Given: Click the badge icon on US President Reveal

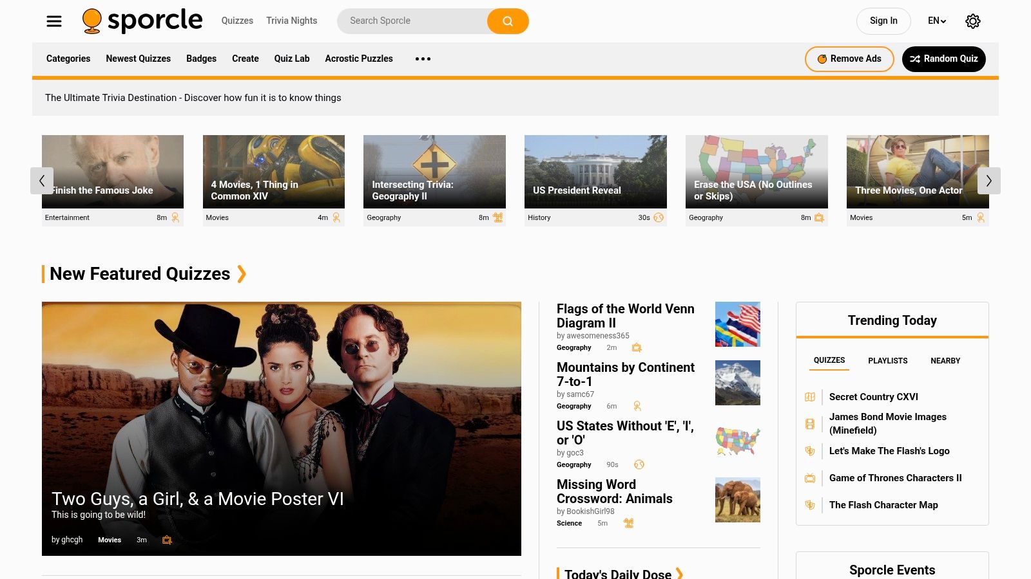Looking at the screenshot, I should point(659,217).
